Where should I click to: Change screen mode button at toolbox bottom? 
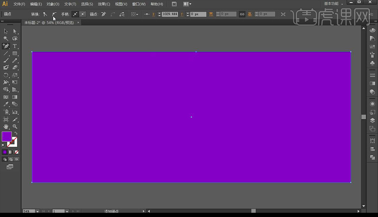[10, 167]
